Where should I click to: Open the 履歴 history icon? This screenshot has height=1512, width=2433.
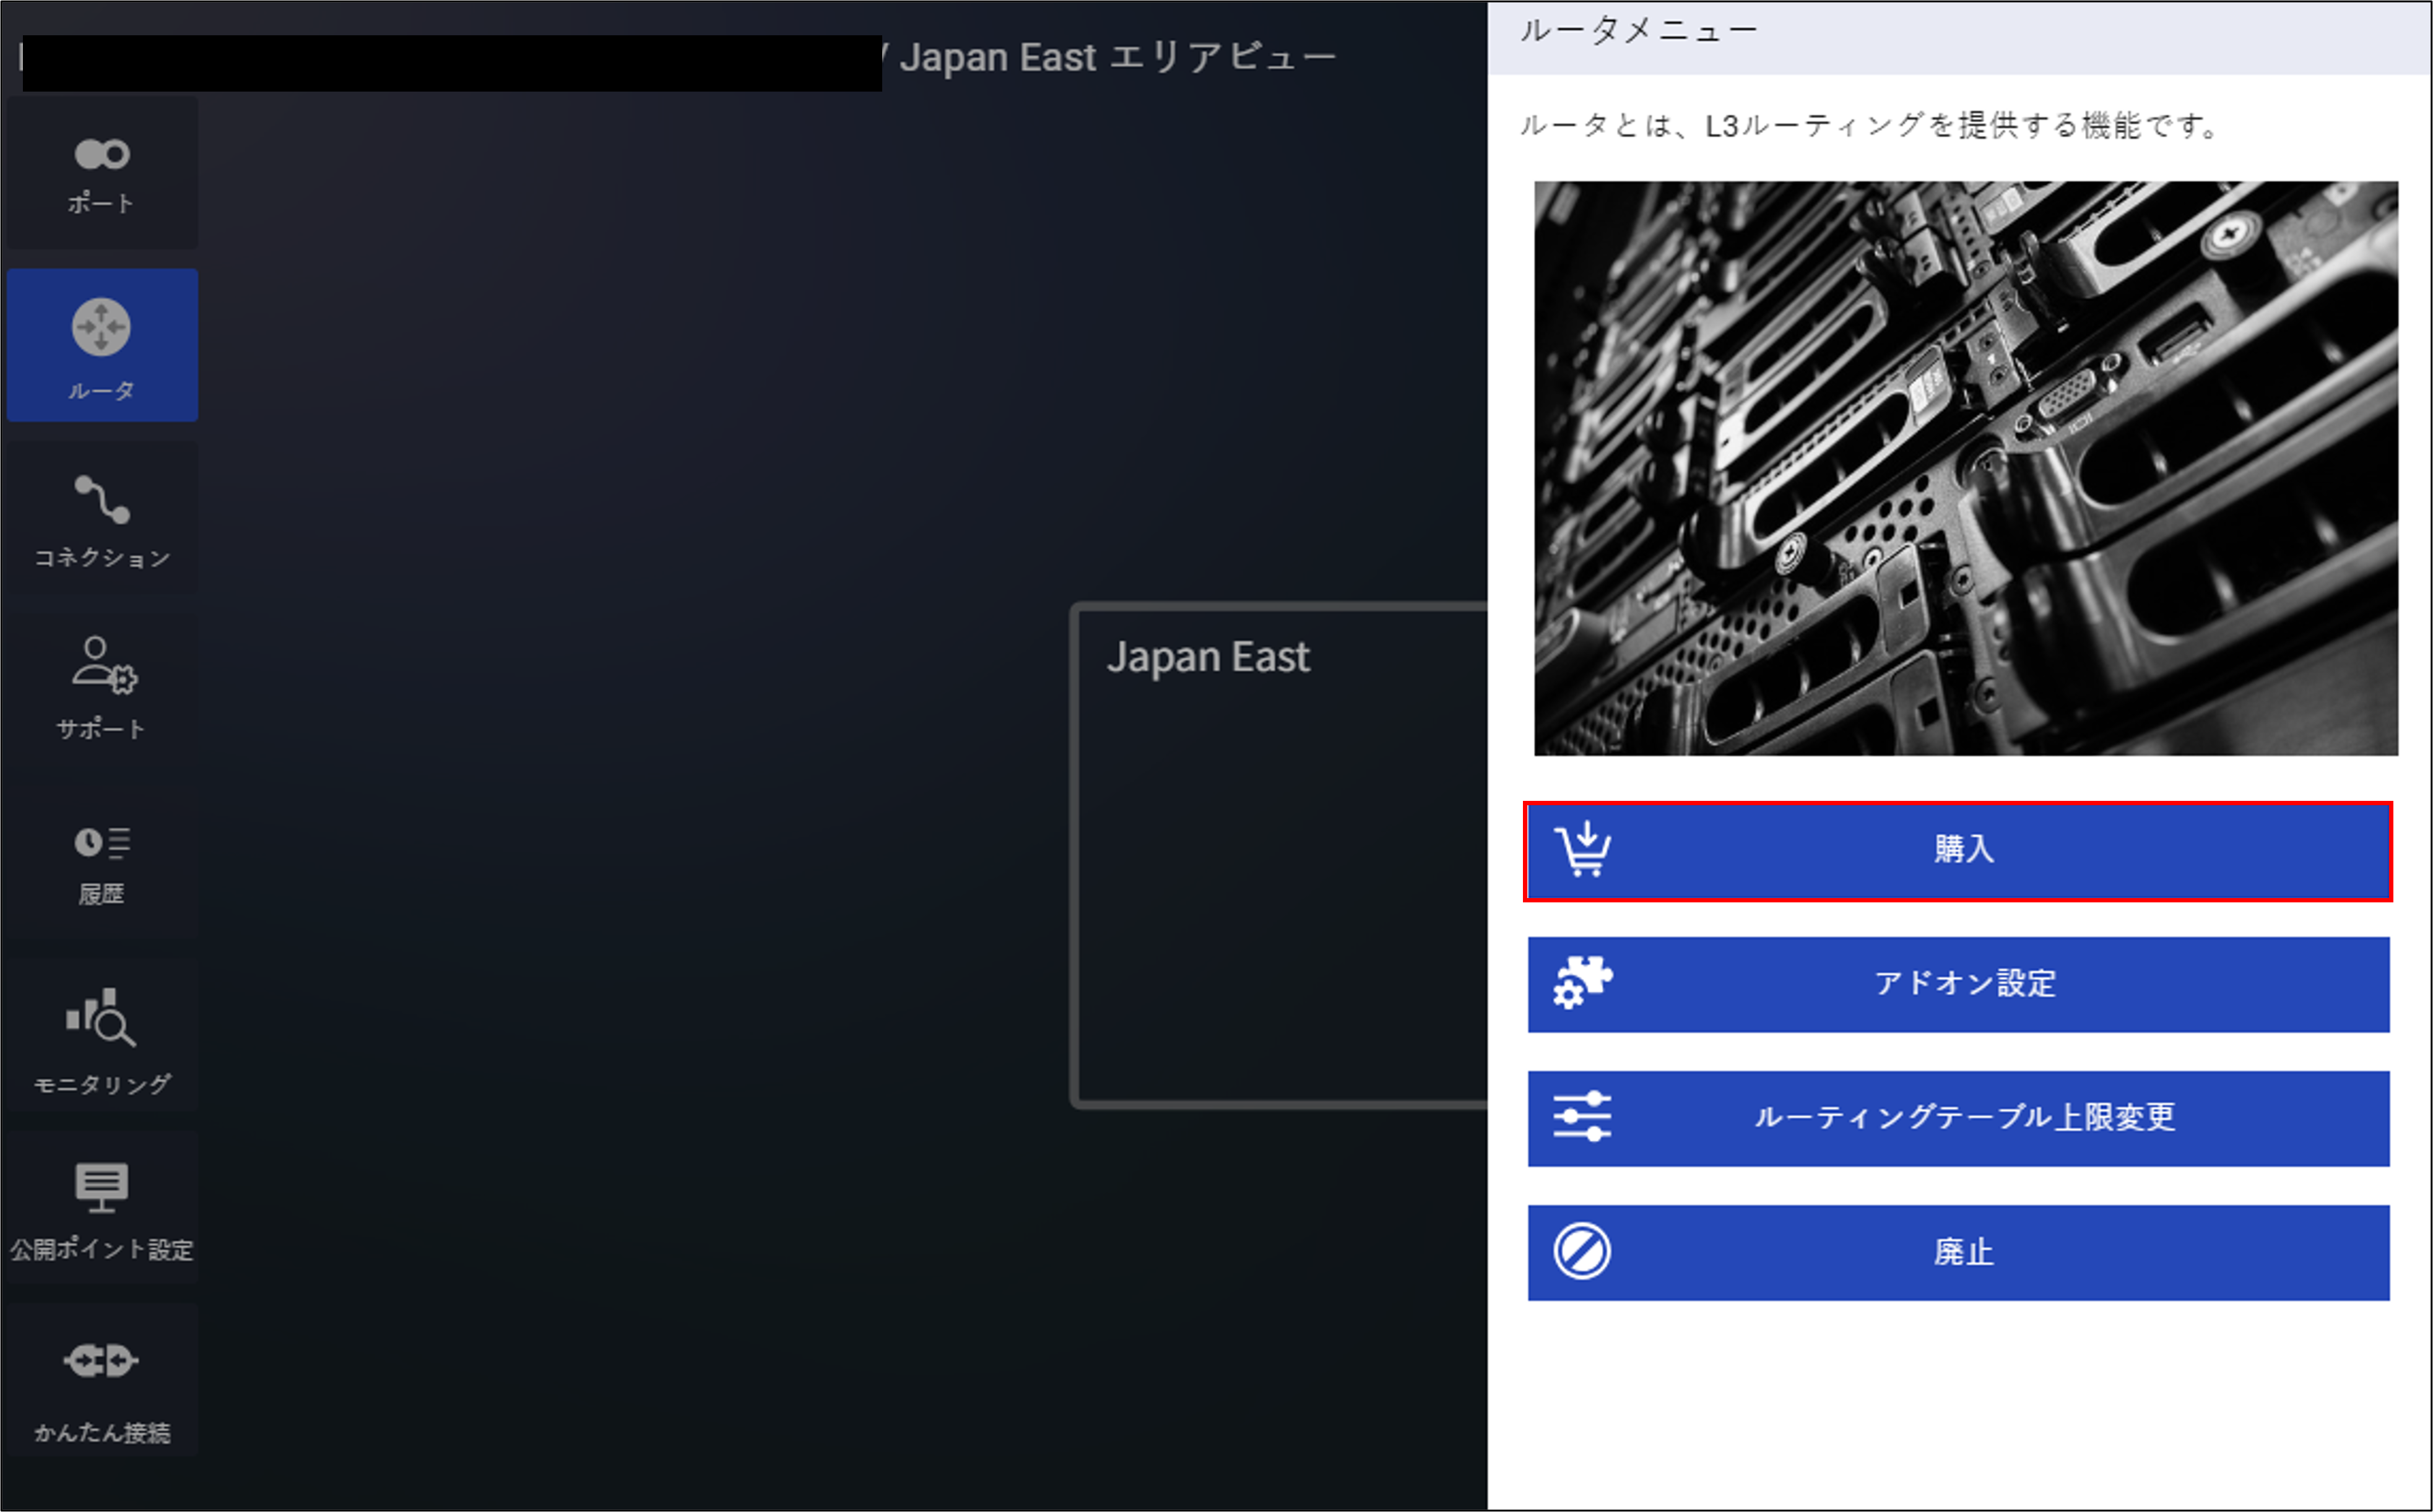click(x=102, y=863)
